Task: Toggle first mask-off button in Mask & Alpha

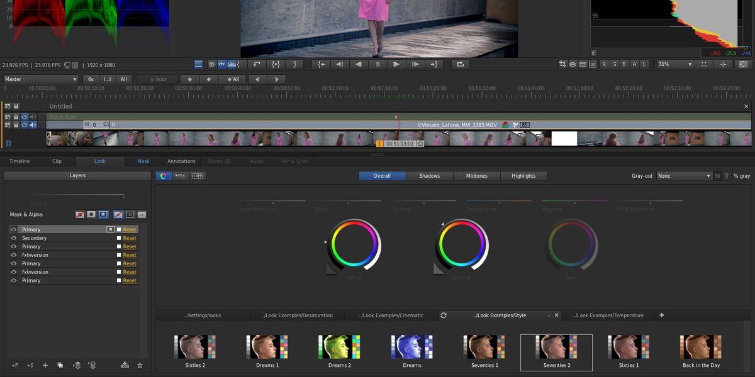Action: pyautogui.click(x=80, y=214)
